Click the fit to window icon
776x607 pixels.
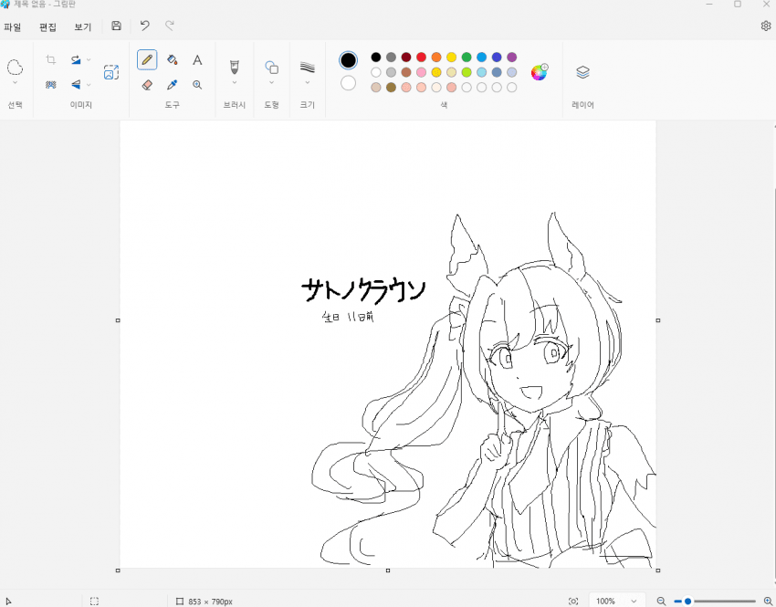tap(573, 601)
